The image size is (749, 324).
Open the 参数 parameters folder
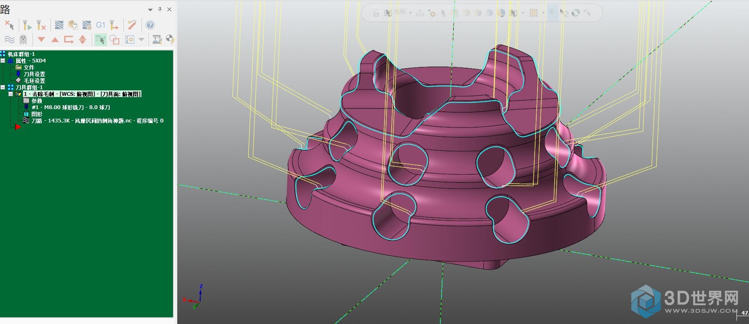tap(37, 101)
